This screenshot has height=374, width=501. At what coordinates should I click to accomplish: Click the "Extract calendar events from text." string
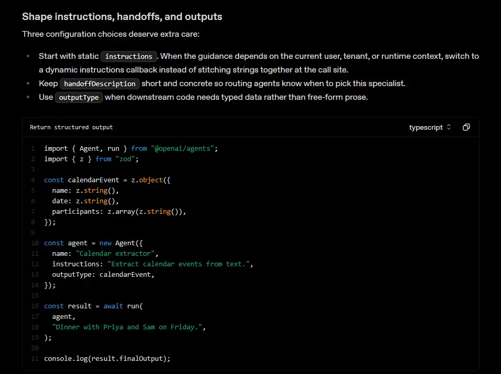pos(178,264)
